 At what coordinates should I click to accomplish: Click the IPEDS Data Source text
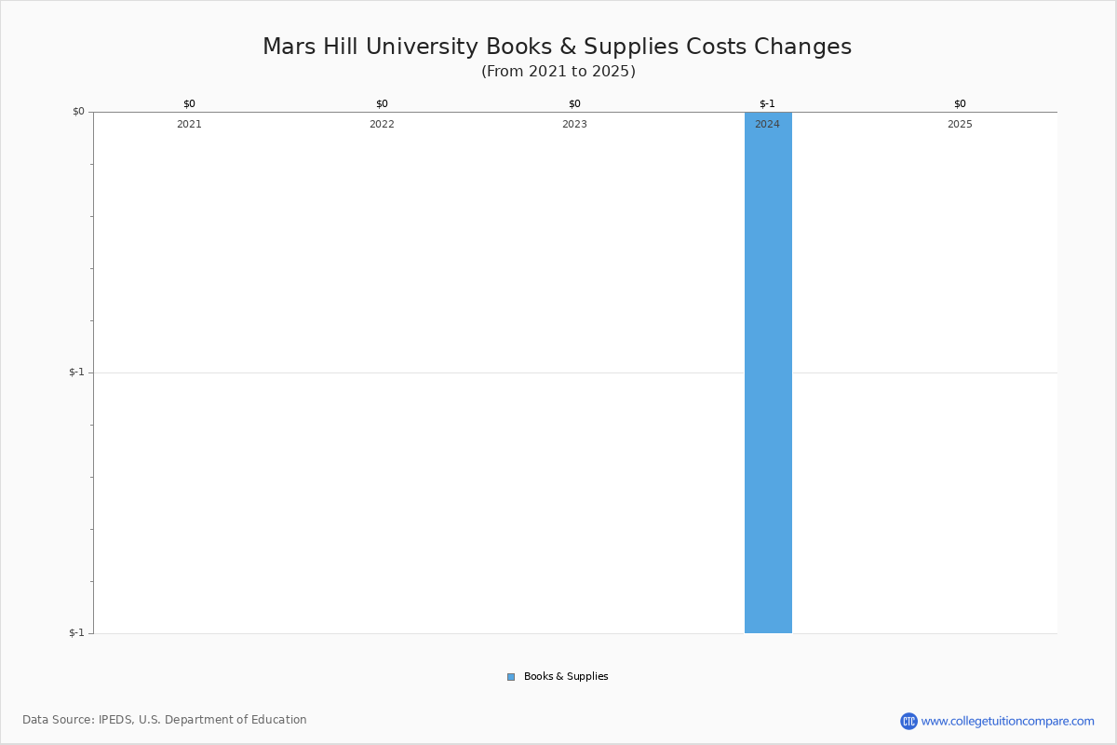165,720
